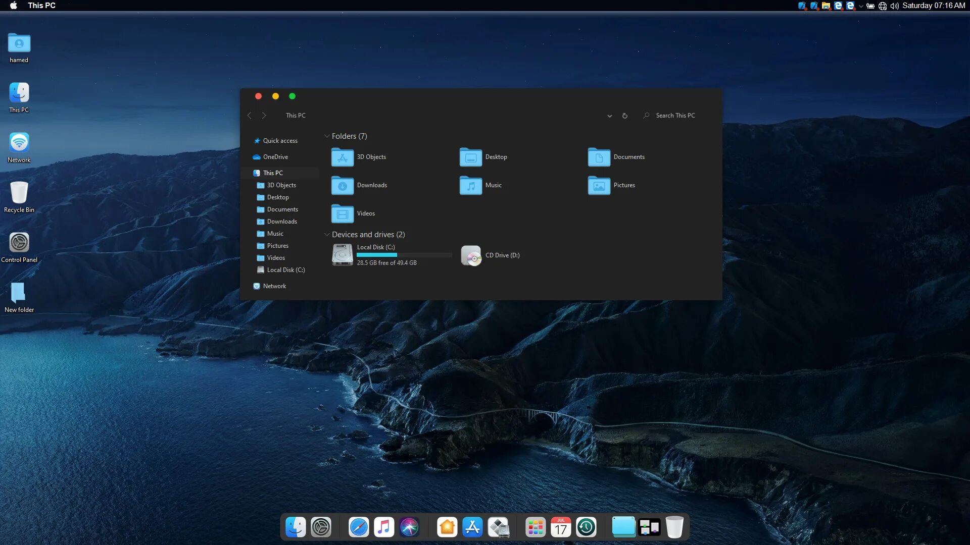Open the Calendar icon in dock
970x545 pixels.
tap(561, 527)
